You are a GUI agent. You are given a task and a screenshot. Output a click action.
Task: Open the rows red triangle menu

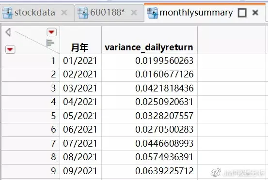(x=10, y=49)
